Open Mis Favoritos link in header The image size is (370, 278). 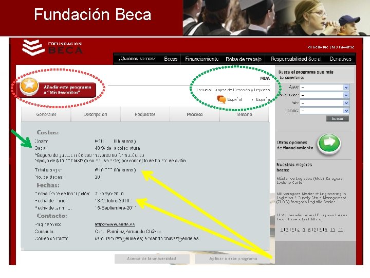[343, 47]
